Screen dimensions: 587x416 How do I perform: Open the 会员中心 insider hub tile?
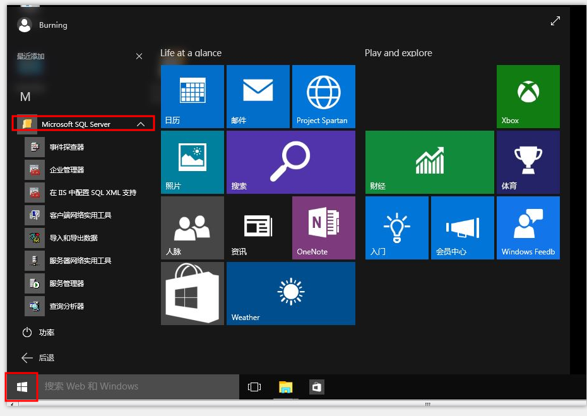pos(462,228)
